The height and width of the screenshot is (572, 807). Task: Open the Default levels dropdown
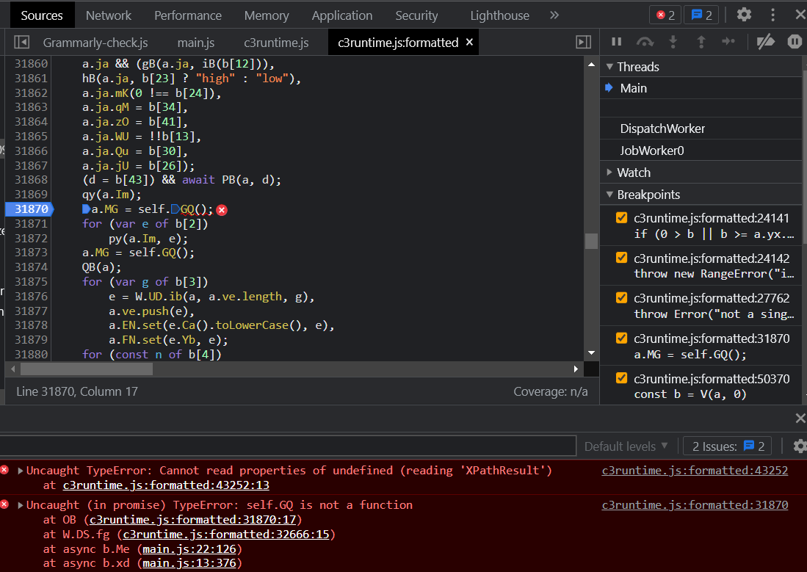626,446
